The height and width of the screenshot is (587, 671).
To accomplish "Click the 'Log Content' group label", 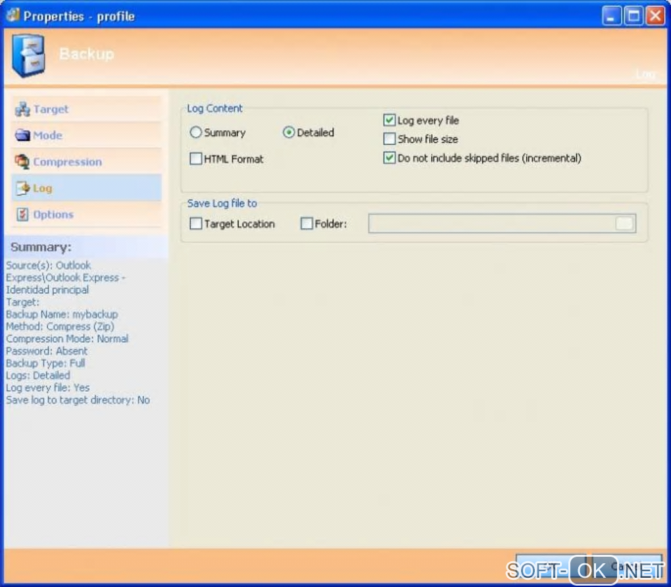I will pyautogui.click(x=215, y=109).
